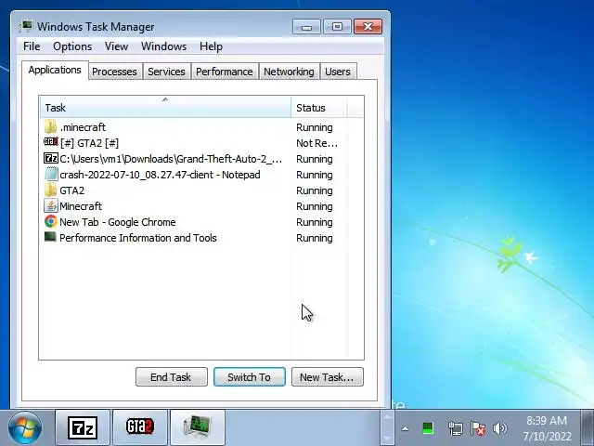
Task: Click the Chrome icon beside New Tab task
Action: pos(51,221)
